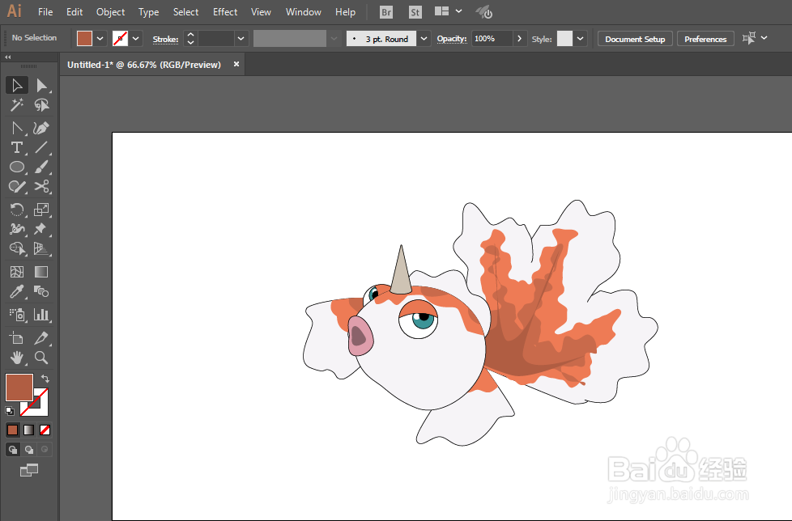Choose the Column Graph tool
Image resolution: width=792 pixels, height=521 pixels.
coord(41,316)
